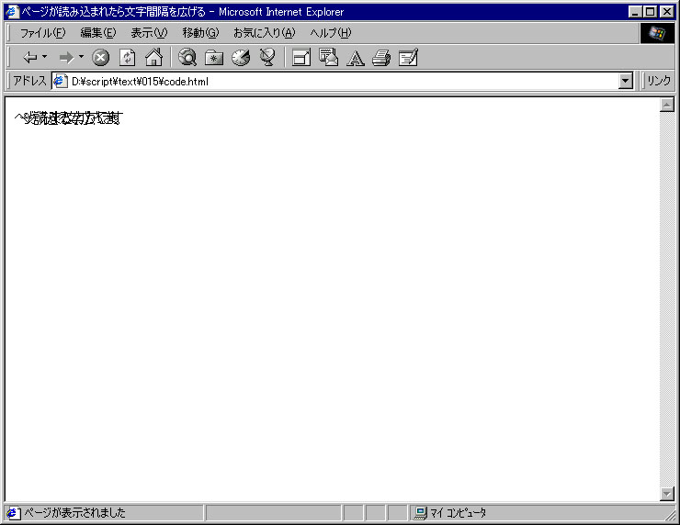This screenshot has height=525, width=680.
Task: Open the Favorites folder icon
Action: click(x=214, y=57)
